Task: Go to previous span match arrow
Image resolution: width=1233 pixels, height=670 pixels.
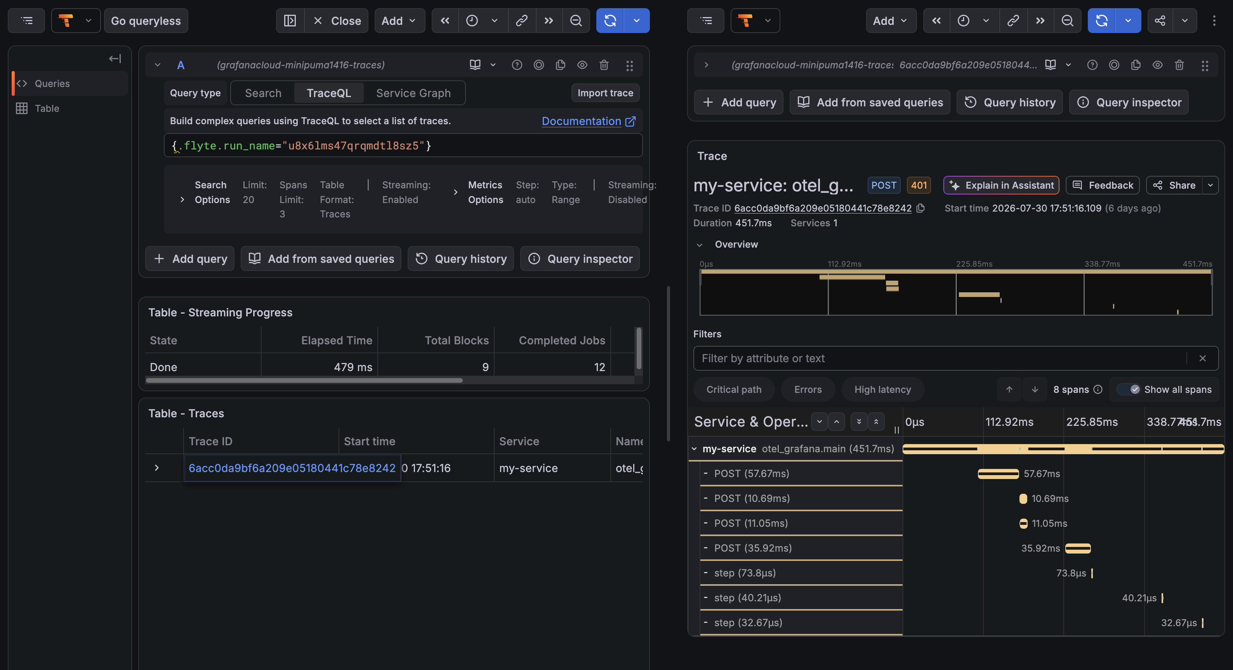Action: [1009, 390]
